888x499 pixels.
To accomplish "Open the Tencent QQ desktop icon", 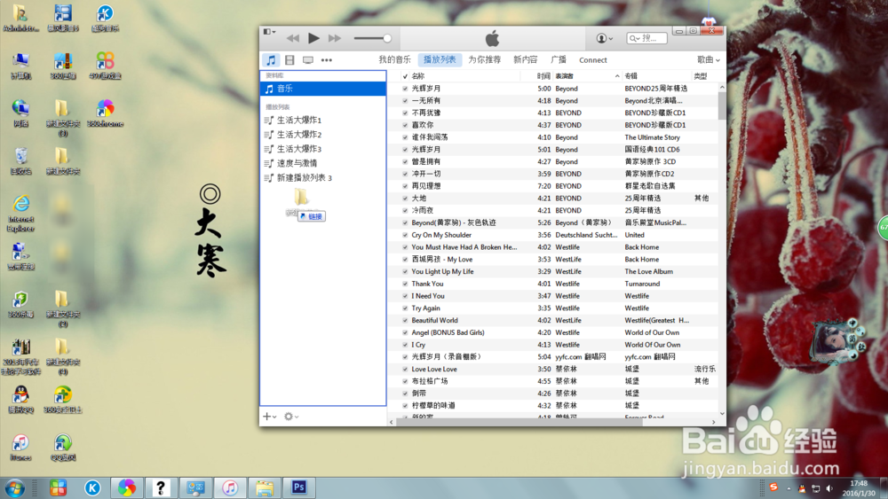I will click(x=21, y=400).
